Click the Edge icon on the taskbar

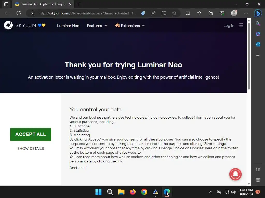pos(167,192)
